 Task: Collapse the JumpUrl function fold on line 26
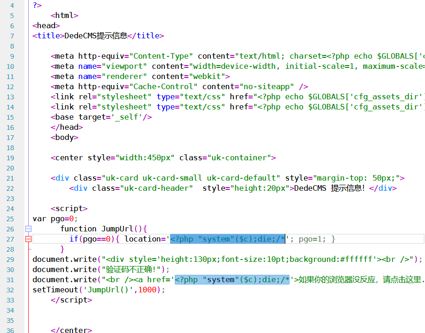coord(29,229)
